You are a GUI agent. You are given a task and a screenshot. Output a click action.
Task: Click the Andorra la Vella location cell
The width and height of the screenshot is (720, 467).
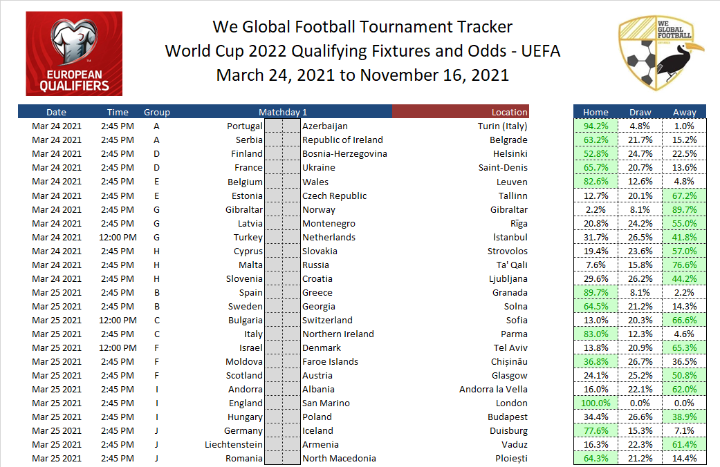coord(493,389)
